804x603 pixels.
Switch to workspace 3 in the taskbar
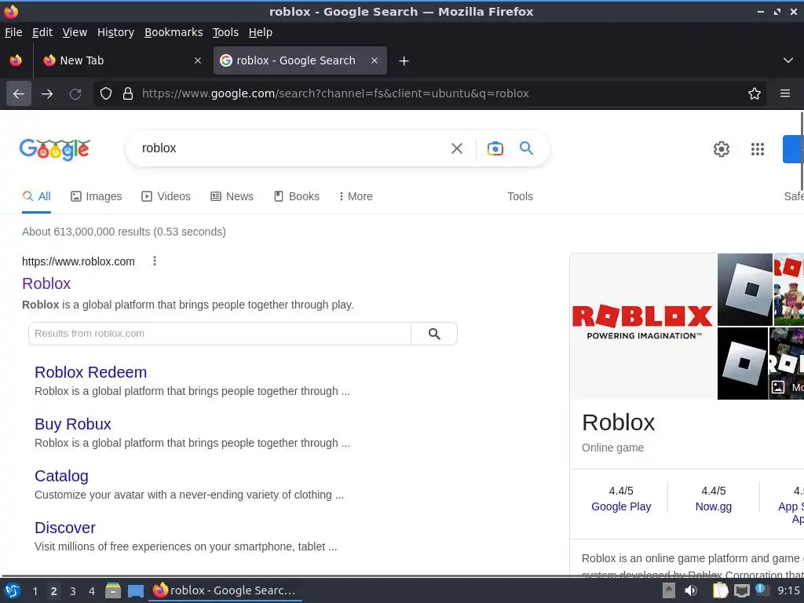[73, 591]
